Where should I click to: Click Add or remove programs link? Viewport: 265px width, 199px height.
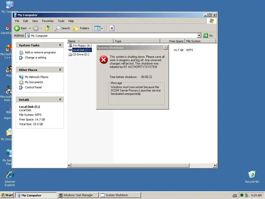[40, 52]
